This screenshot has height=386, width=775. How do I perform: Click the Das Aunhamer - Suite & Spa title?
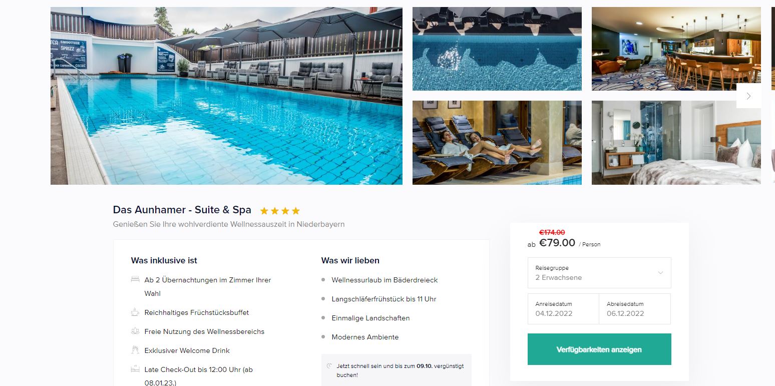(182, 210)
